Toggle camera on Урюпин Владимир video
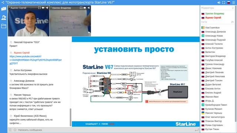Screen dimensions: 237x133 click(x=85, y=8)
